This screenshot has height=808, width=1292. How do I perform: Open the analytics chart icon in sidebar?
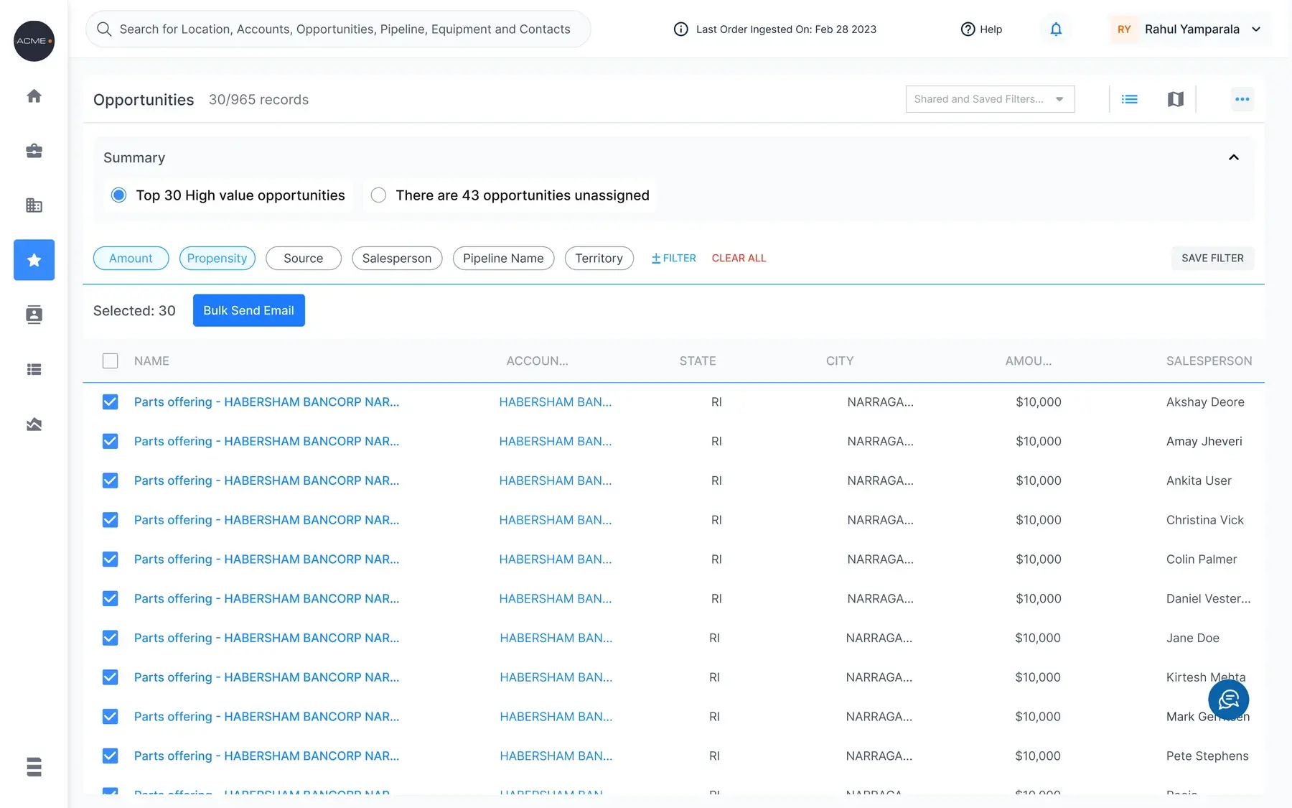pyautogui.click(x=34, y=424)
